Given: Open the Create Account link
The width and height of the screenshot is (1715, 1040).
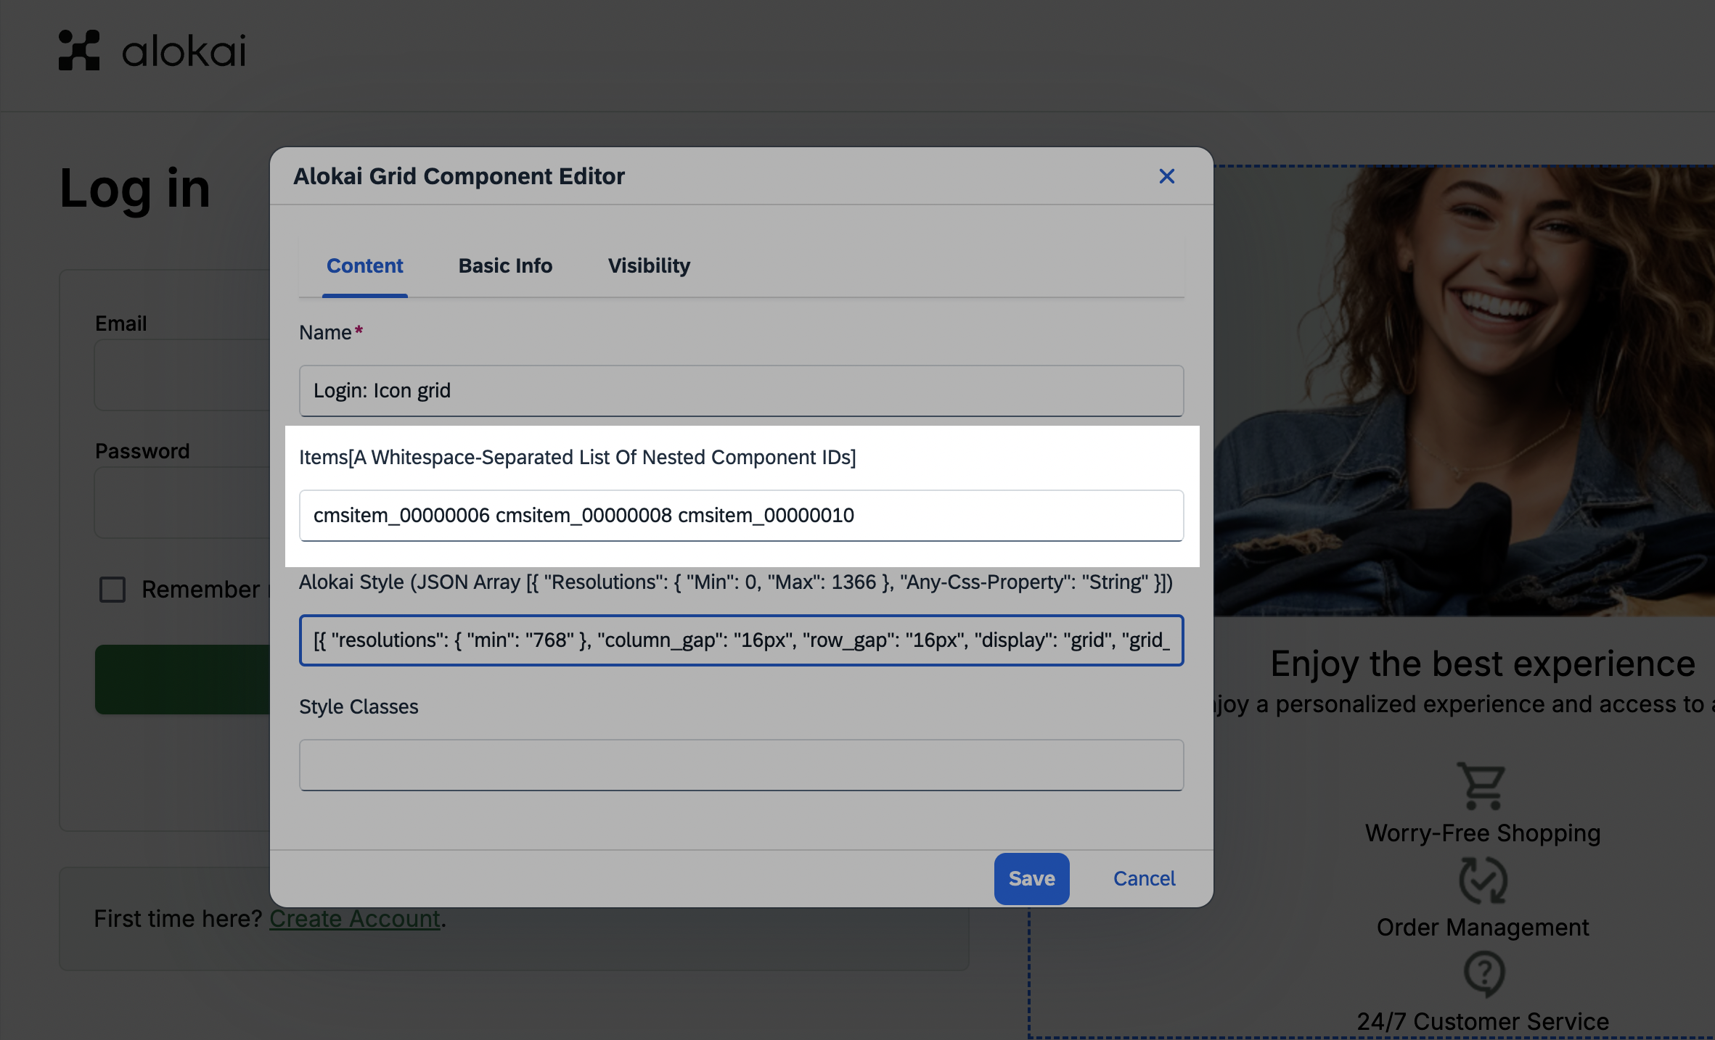Looking at the screenshot, I should click(x=355, y=918).
